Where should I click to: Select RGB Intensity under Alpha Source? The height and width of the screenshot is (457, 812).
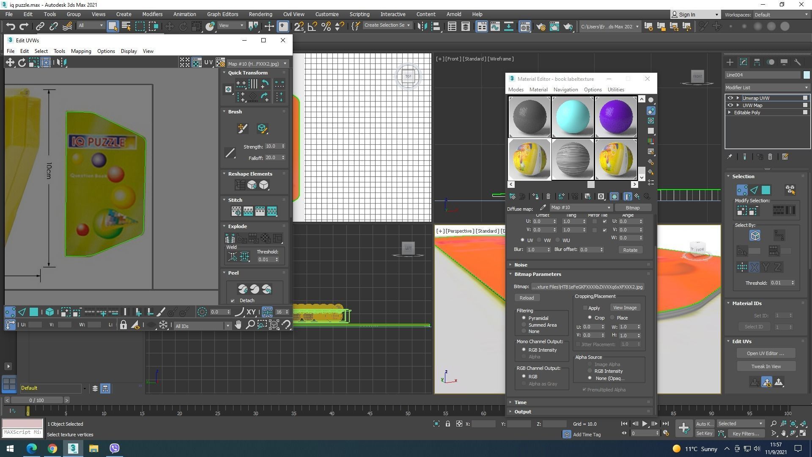pyautogui.click(x=590, y=371)
